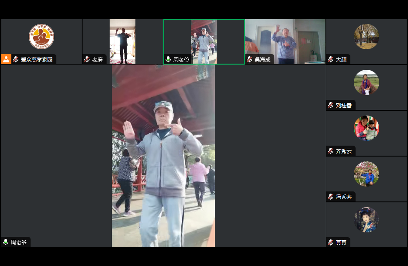This screenshot has height=266, width=408.
Task: Click the 冯秀芬 name label
Action: click(344, 197)
